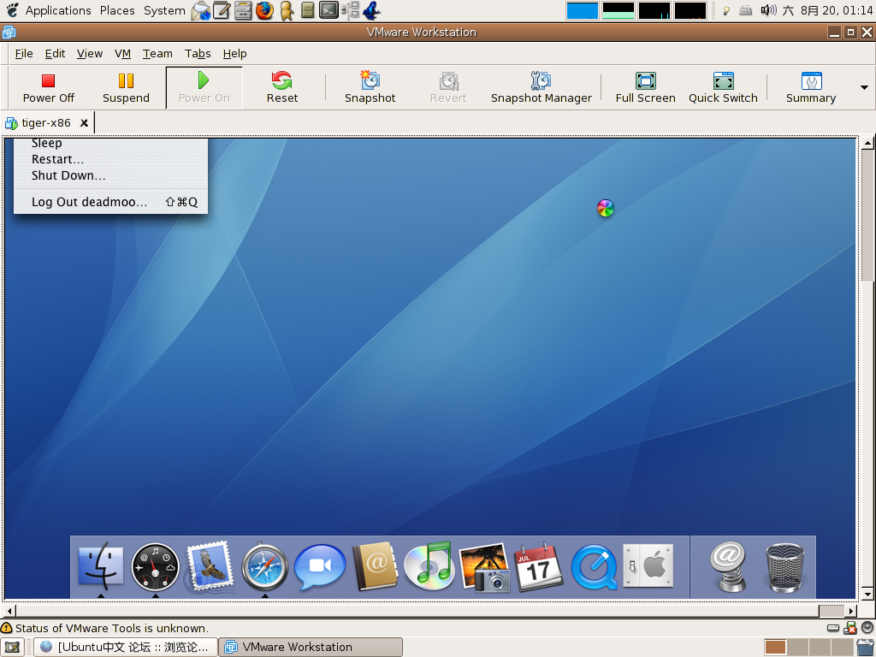The width and height of the screenshot is (876, 657).
Task: Open the Finder icon in the dock
Action: tap(101, 566)
